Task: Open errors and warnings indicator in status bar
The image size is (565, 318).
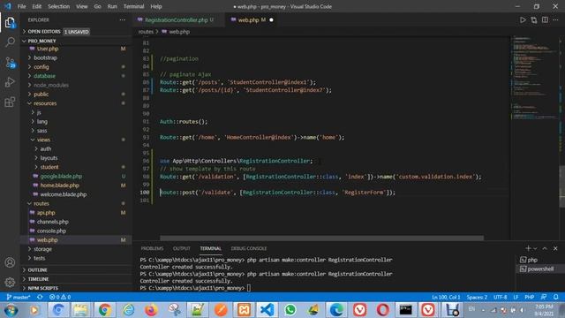Action: [x=60, y=297]
